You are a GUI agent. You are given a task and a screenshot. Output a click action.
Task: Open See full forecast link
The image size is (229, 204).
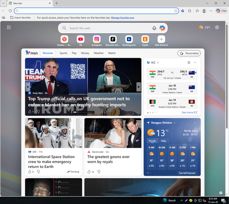(x=187, y=173)
